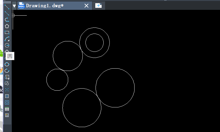220x132 pixels.
Task: Select the Construction Line tool
Action: (7, 13)
